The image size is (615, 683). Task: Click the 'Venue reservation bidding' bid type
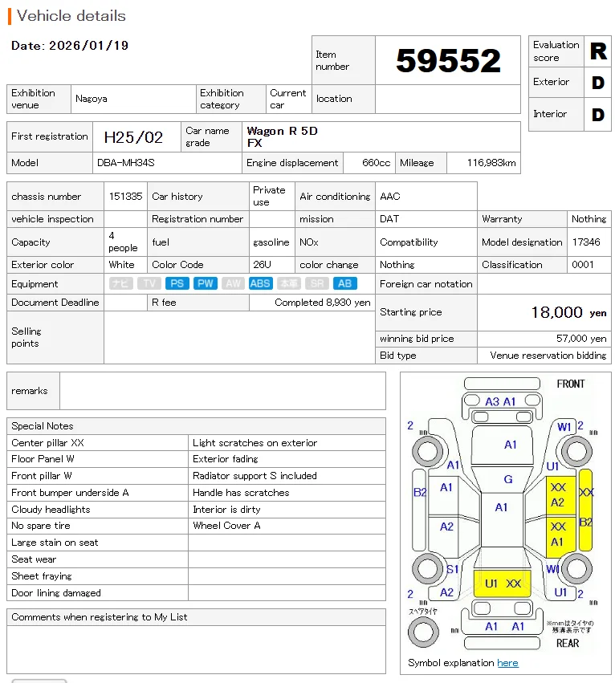tap(548, 355)
